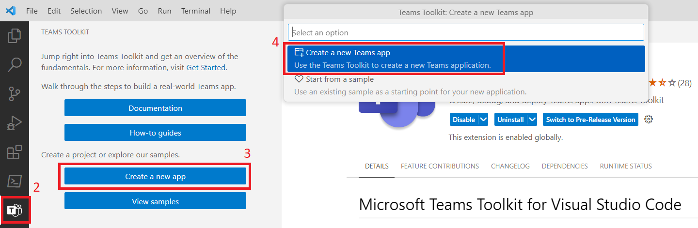Choose 'Start from a sample' option
Image resolution: width=698 pixels, height=228 pixels.
point(339,79)
